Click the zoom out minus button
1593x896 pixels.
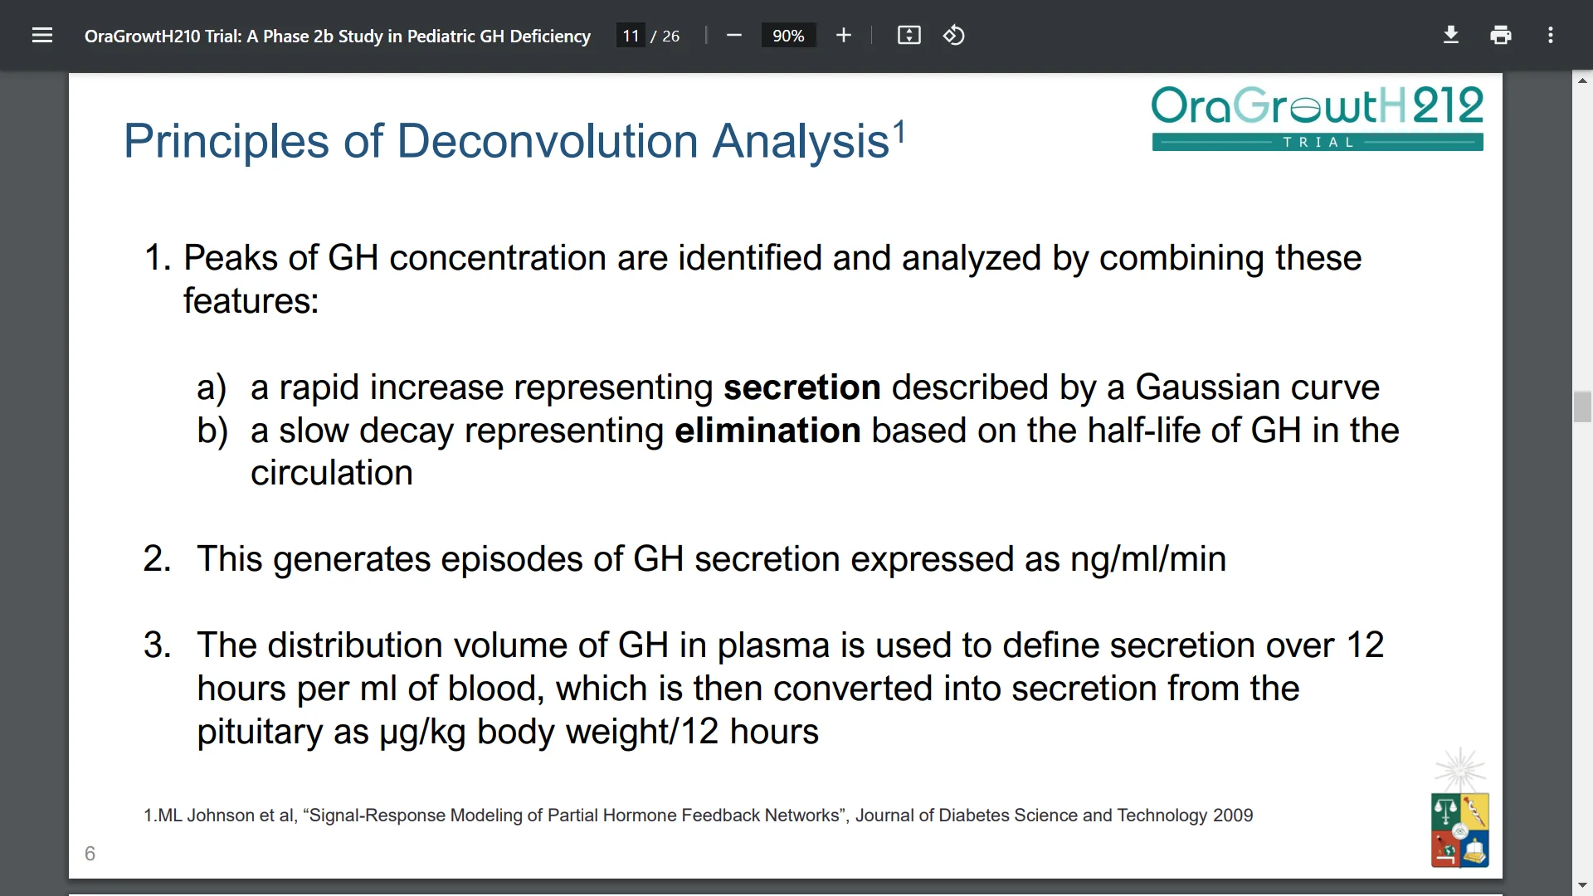coord(733,36)
